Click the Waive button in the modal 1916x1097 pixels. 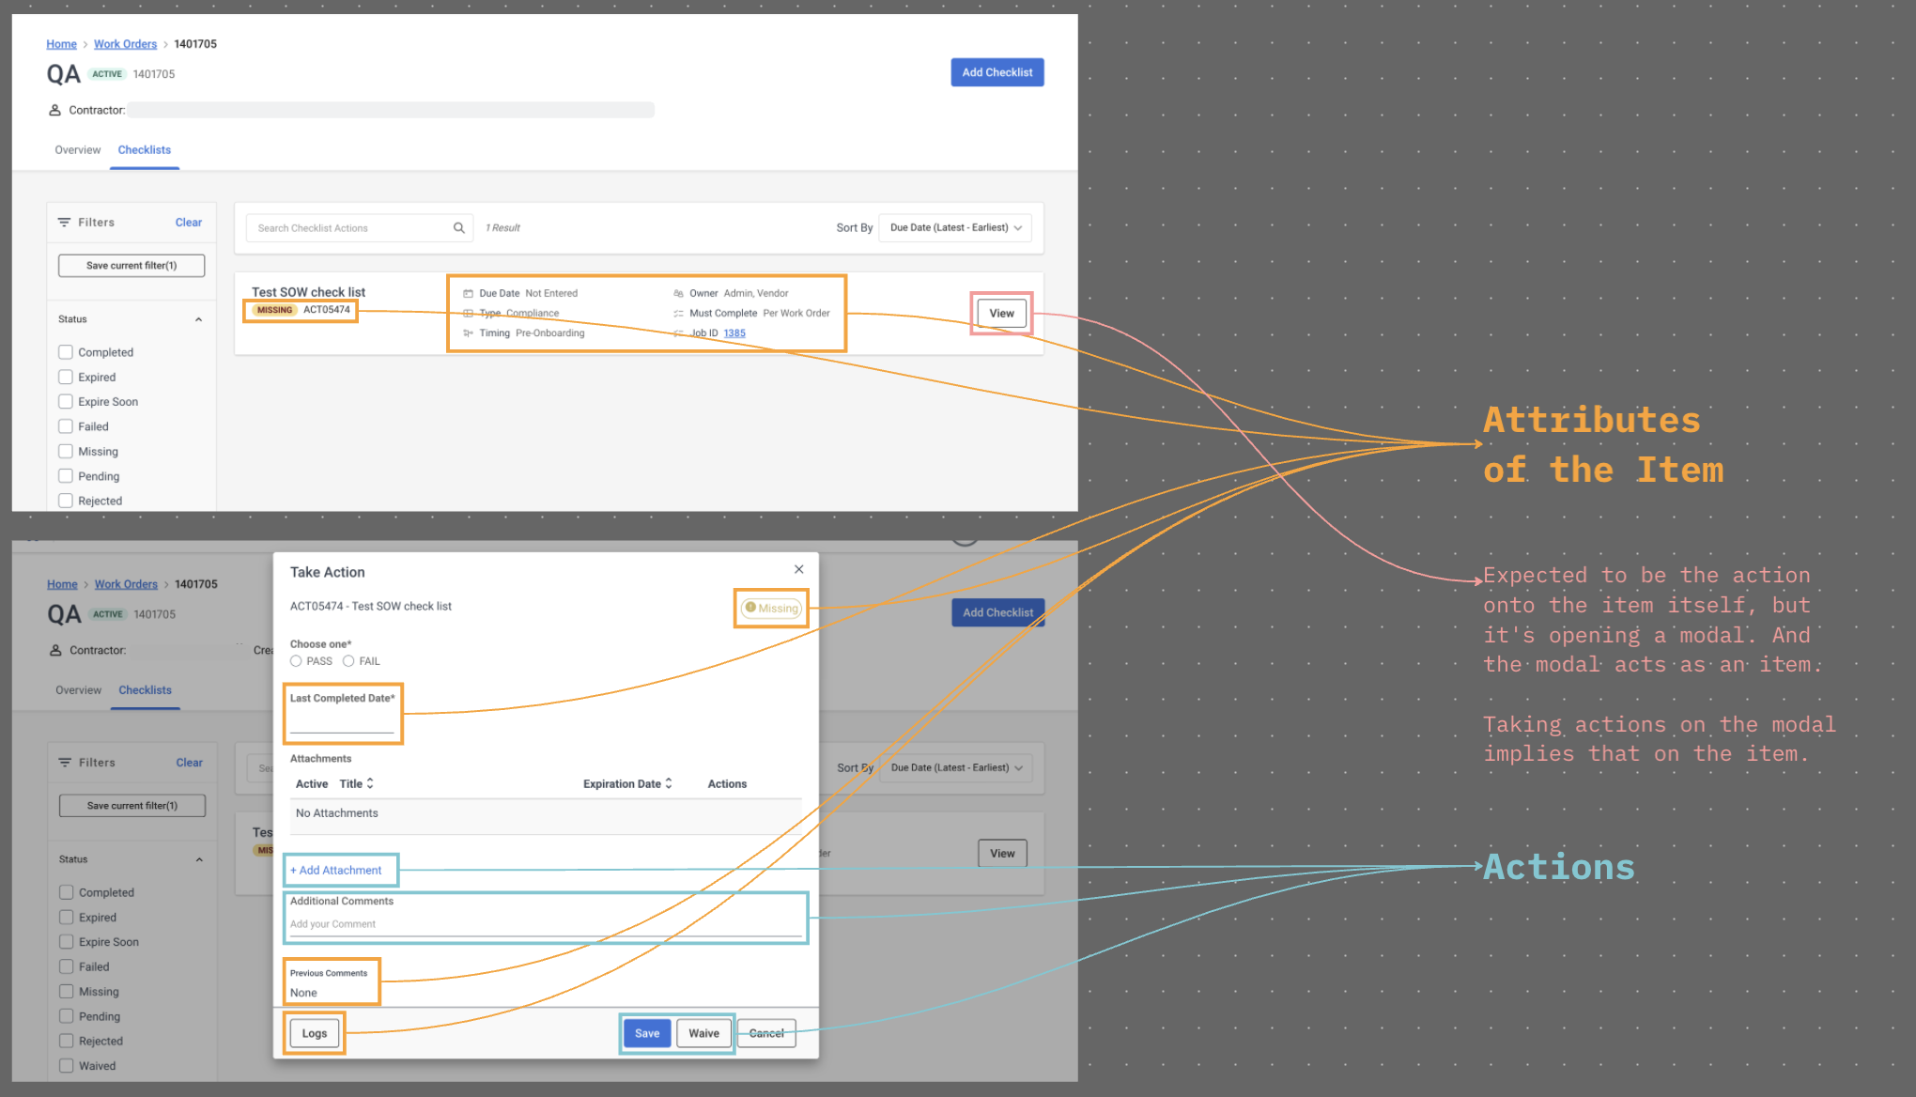[x=703, y=1033]
